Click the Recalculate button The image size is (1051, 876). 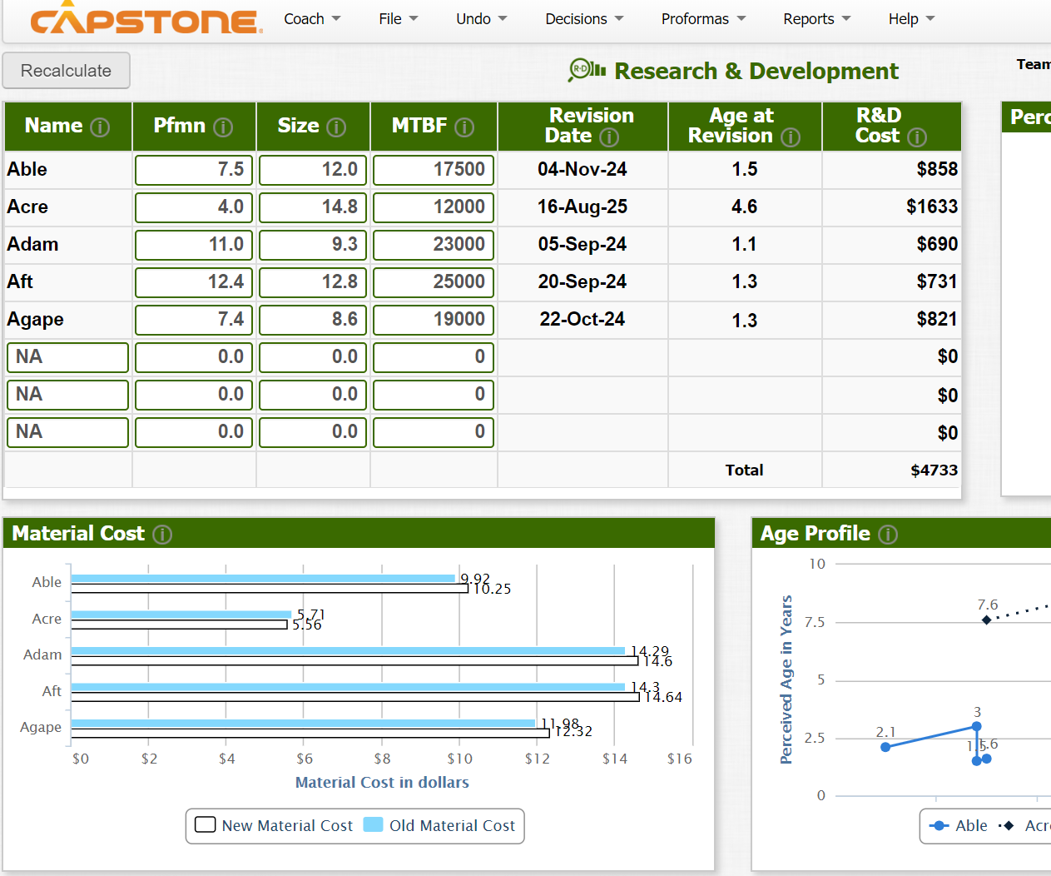66,71
